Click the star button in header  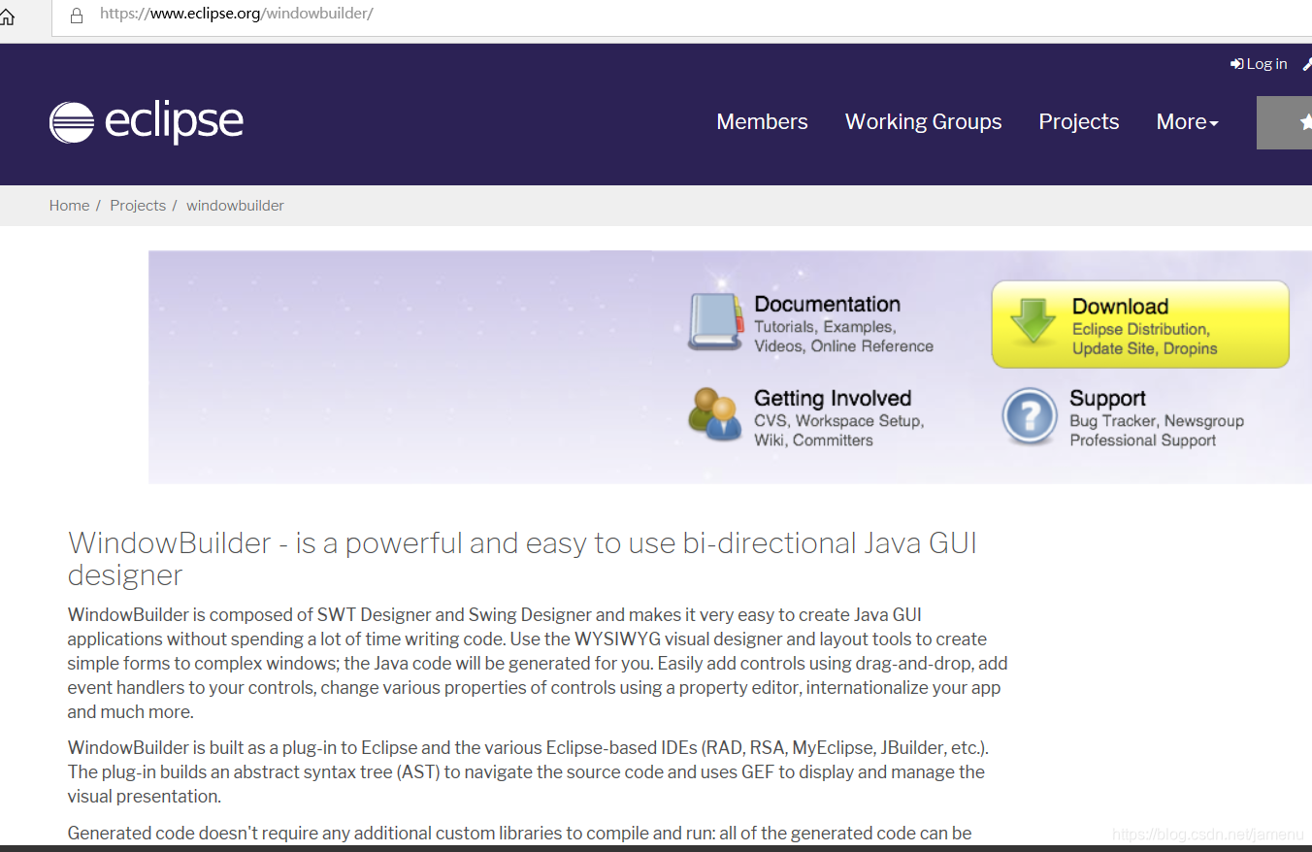tap(1285, 122)
